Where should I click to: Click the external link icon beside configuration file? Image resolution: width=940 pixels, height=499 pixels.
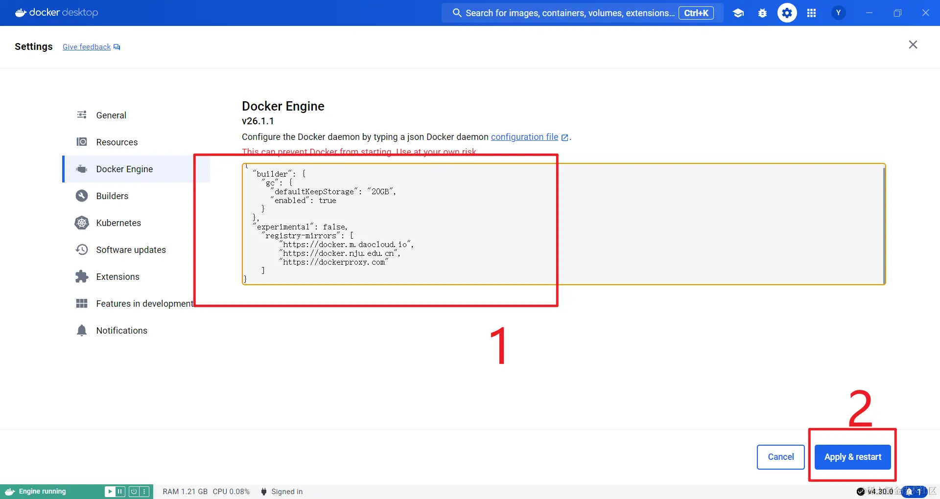(x=565, y=137)
